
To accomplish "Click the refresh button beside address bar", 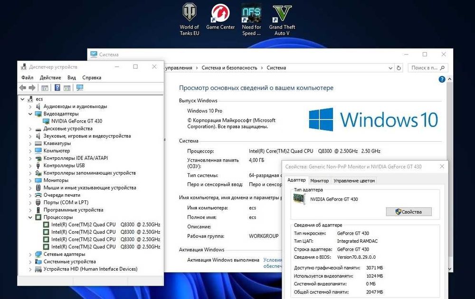I will coord(399,68).
